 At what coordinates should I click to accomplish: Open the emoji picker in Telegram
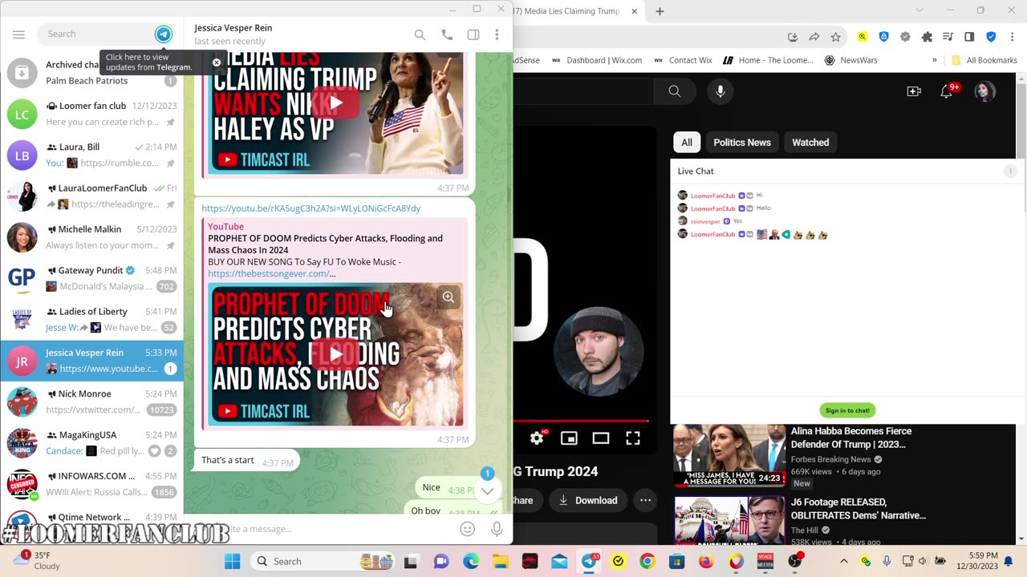pos(467,529)
